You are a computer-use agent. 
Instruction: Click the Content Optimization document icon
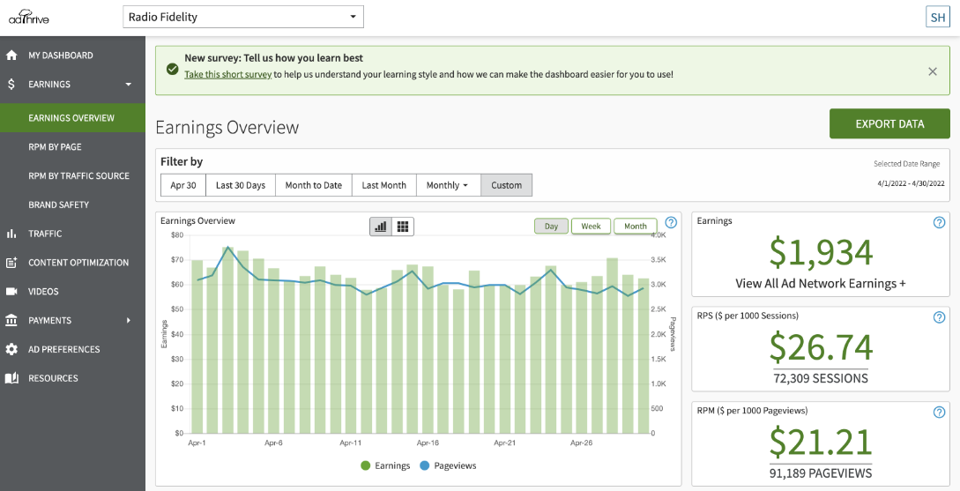click(x=11, y=263)
